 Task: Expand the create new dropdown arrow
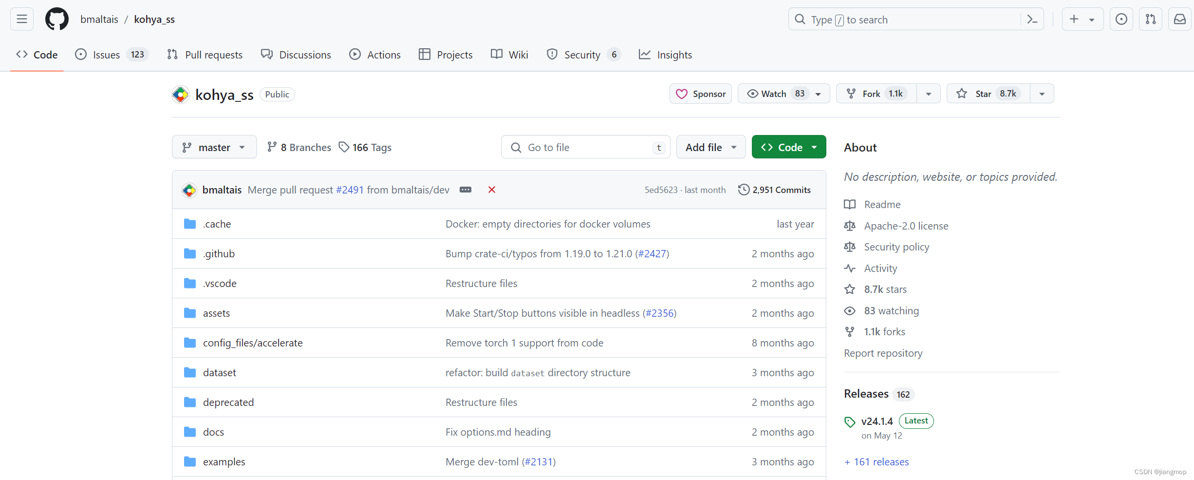1092,19
